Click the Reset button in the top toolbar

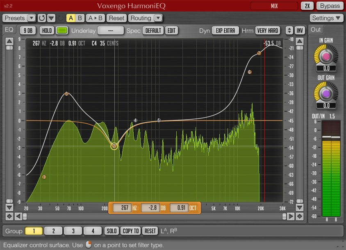pos(116,18)
